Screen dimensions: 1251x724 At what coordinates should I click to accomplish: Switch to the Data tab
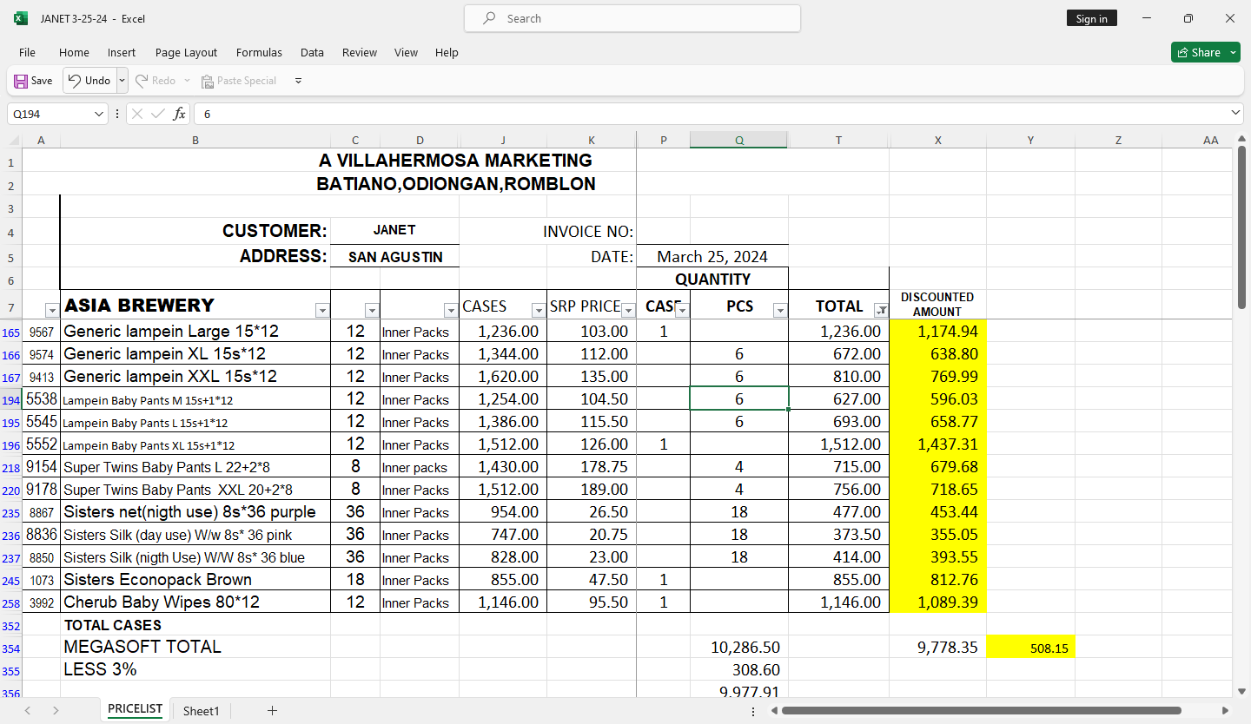312,53
